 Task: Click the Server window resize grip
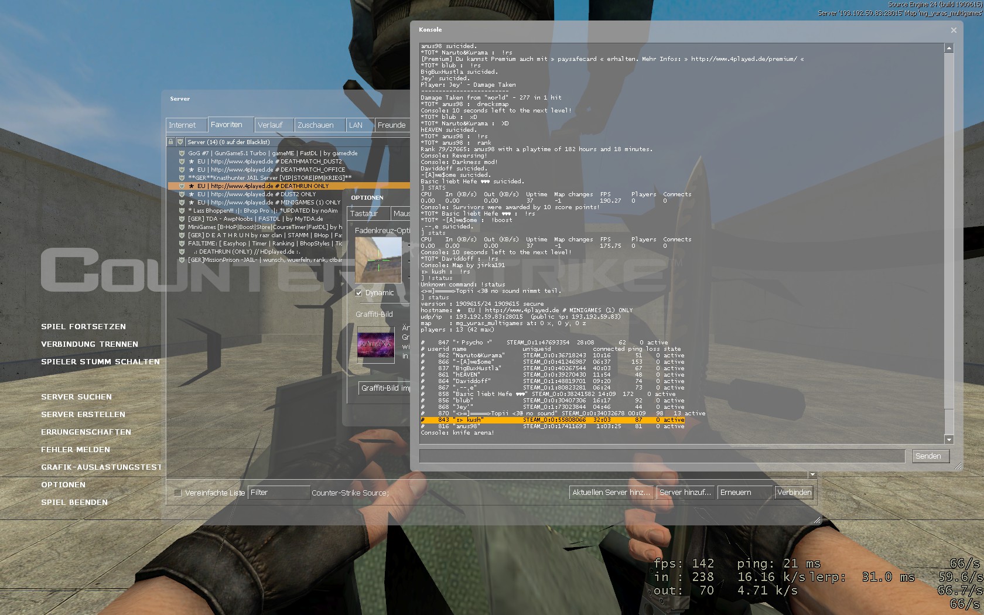pyautogui.click(x=817, y=520)
